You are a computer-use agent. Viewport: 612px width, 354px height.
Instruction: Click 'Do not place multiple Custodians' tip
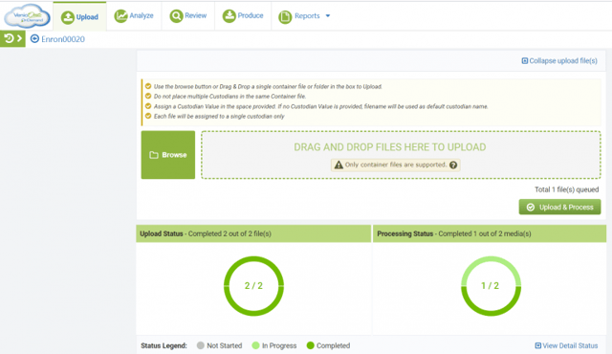pyautogui.click(x=229, y=97)
